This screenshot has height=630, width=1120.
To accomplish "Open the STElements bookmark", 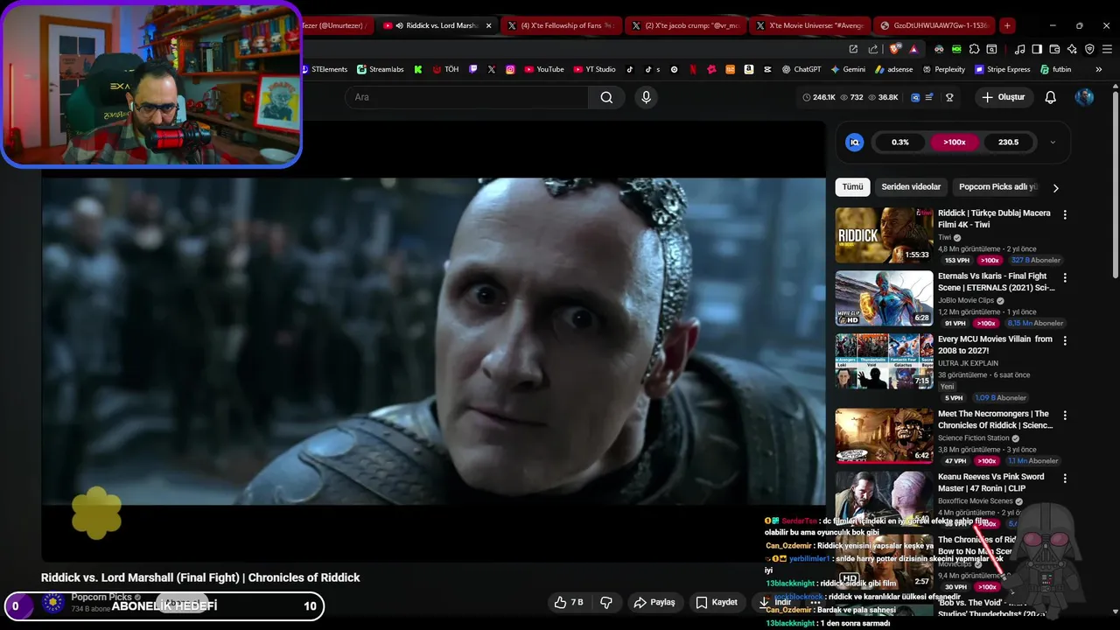I will [x=324, y=69].
